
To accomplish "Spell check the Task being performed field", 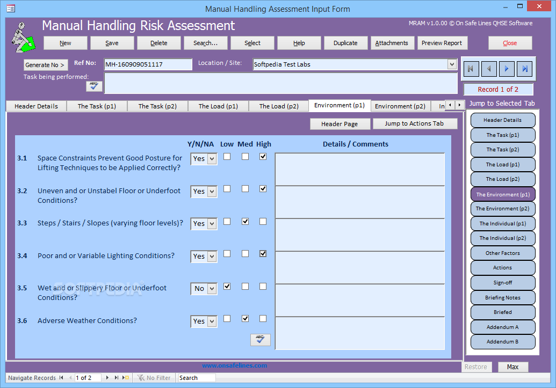I will (94, 86).
